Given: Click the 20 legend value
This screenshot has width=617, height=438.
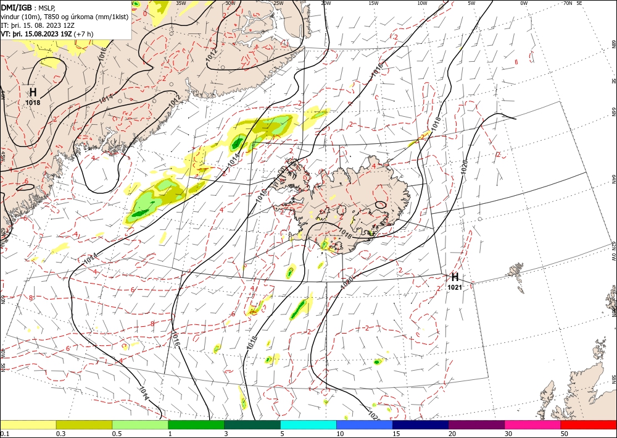Looking at the screenshot, I should pos(452,434).
